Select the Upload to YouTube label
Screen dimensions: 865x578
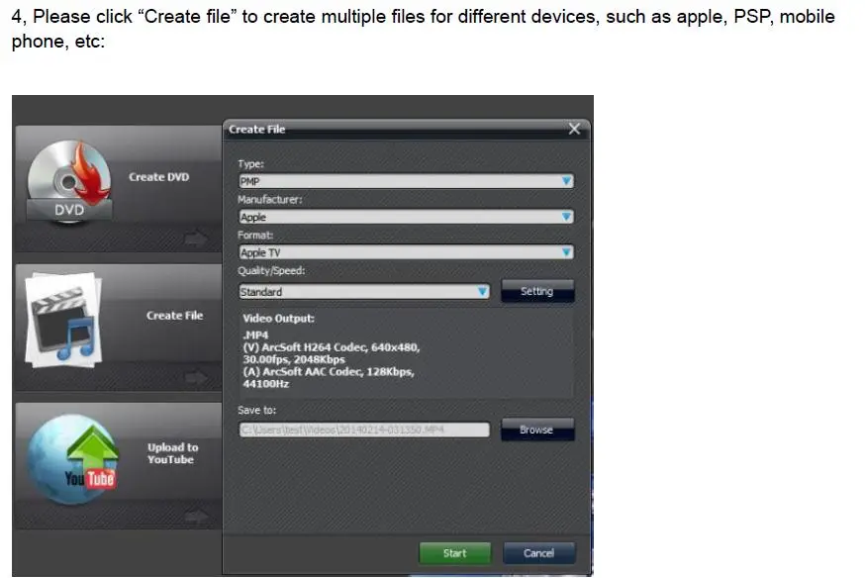(x=172, y=453)
